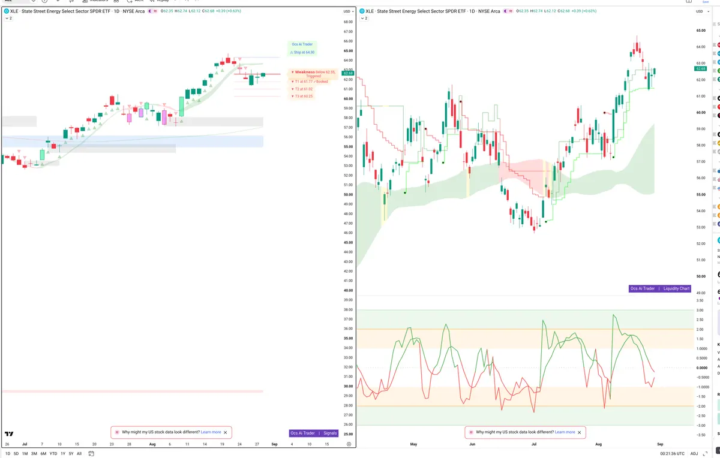
Task: Click the data notice flag icon on left chart
Action: coord(117,432)
